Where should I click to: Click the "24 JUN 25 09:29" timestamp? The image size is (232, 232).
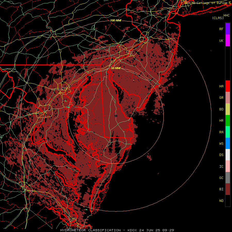coord(156,230)
